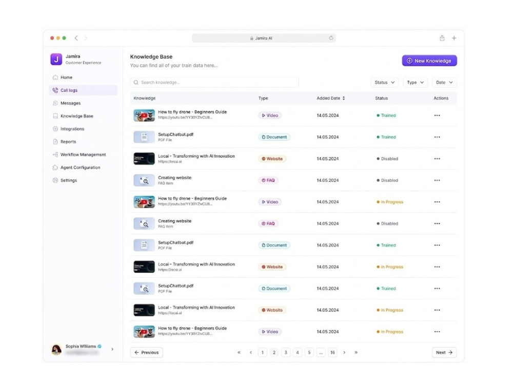Click Disabled status of first Locai row
This screenshot has width=513, height=385.
pyautogui.click(x=387, y=159)
